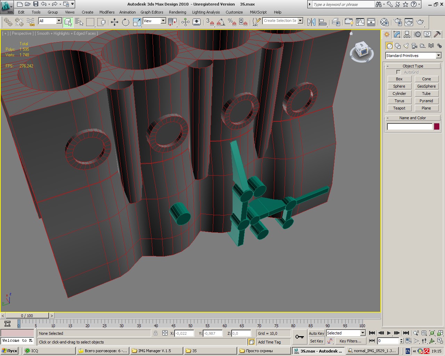Viewport: 445px width, 356px height.
Task: Open the Graph Editors menu
Action: (x=152, y=12)
